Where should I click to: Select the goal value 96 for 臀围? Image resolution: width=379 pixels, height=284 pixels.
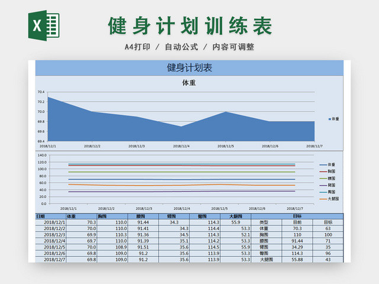click(328, 254)
